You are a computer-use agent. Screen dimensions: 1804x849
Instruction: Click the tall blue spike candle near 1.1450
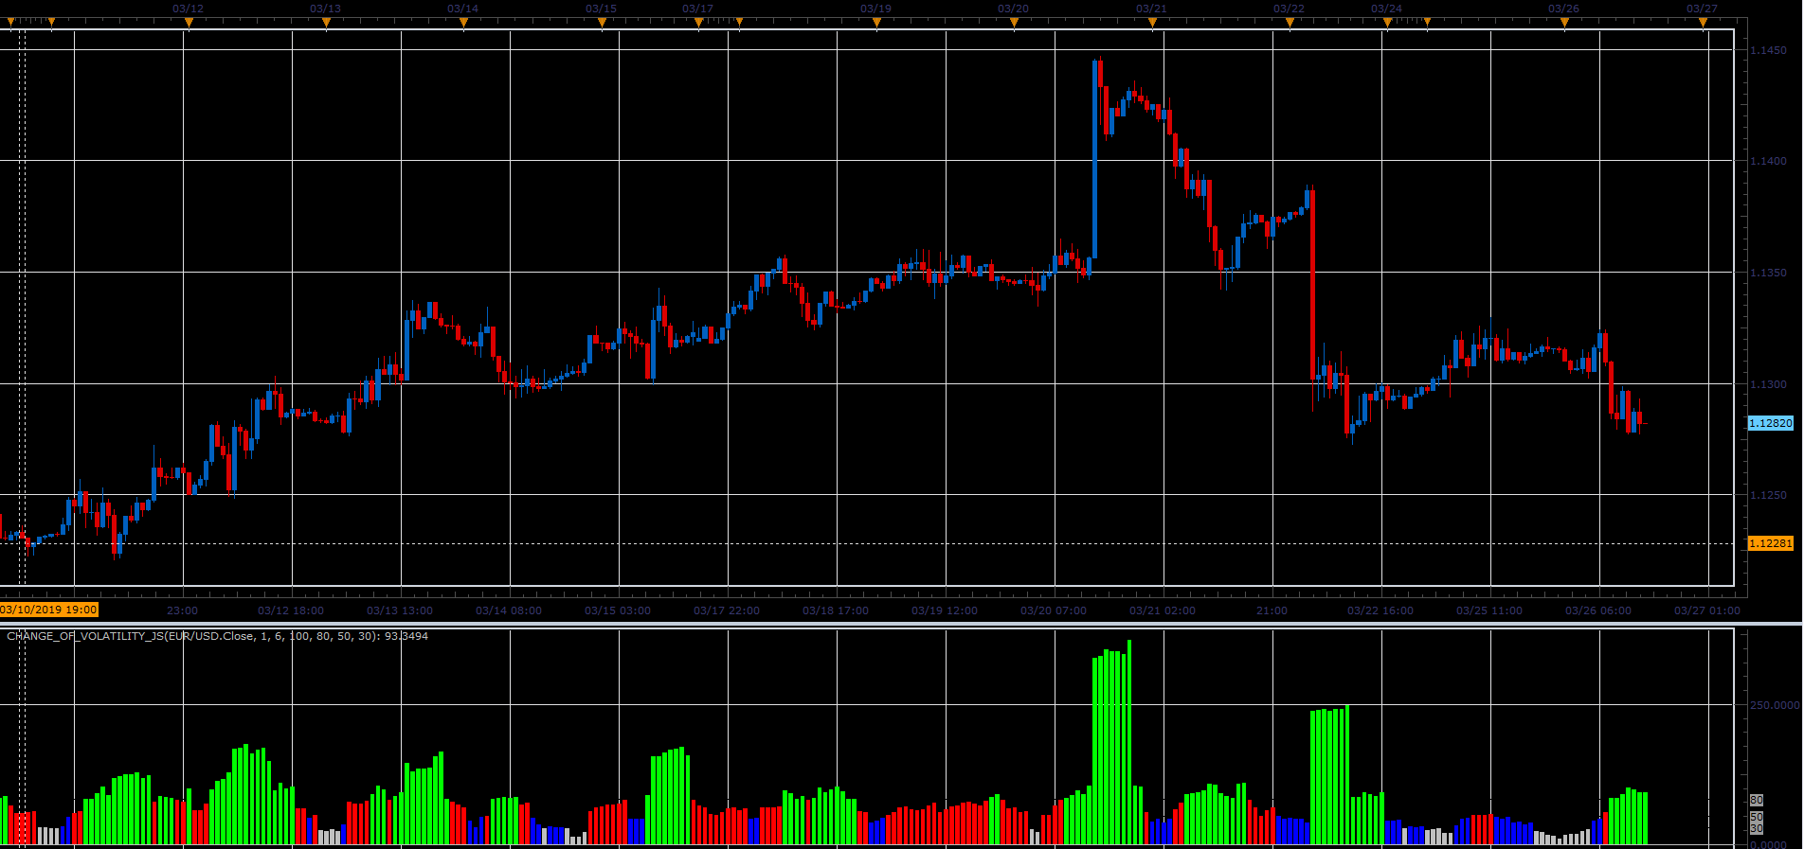1095,159
